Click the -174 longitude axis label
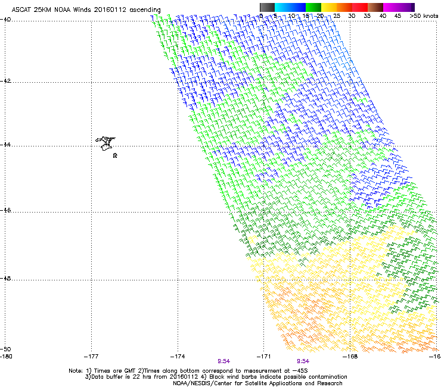441x387 pixels. click(x=178, y=357)
